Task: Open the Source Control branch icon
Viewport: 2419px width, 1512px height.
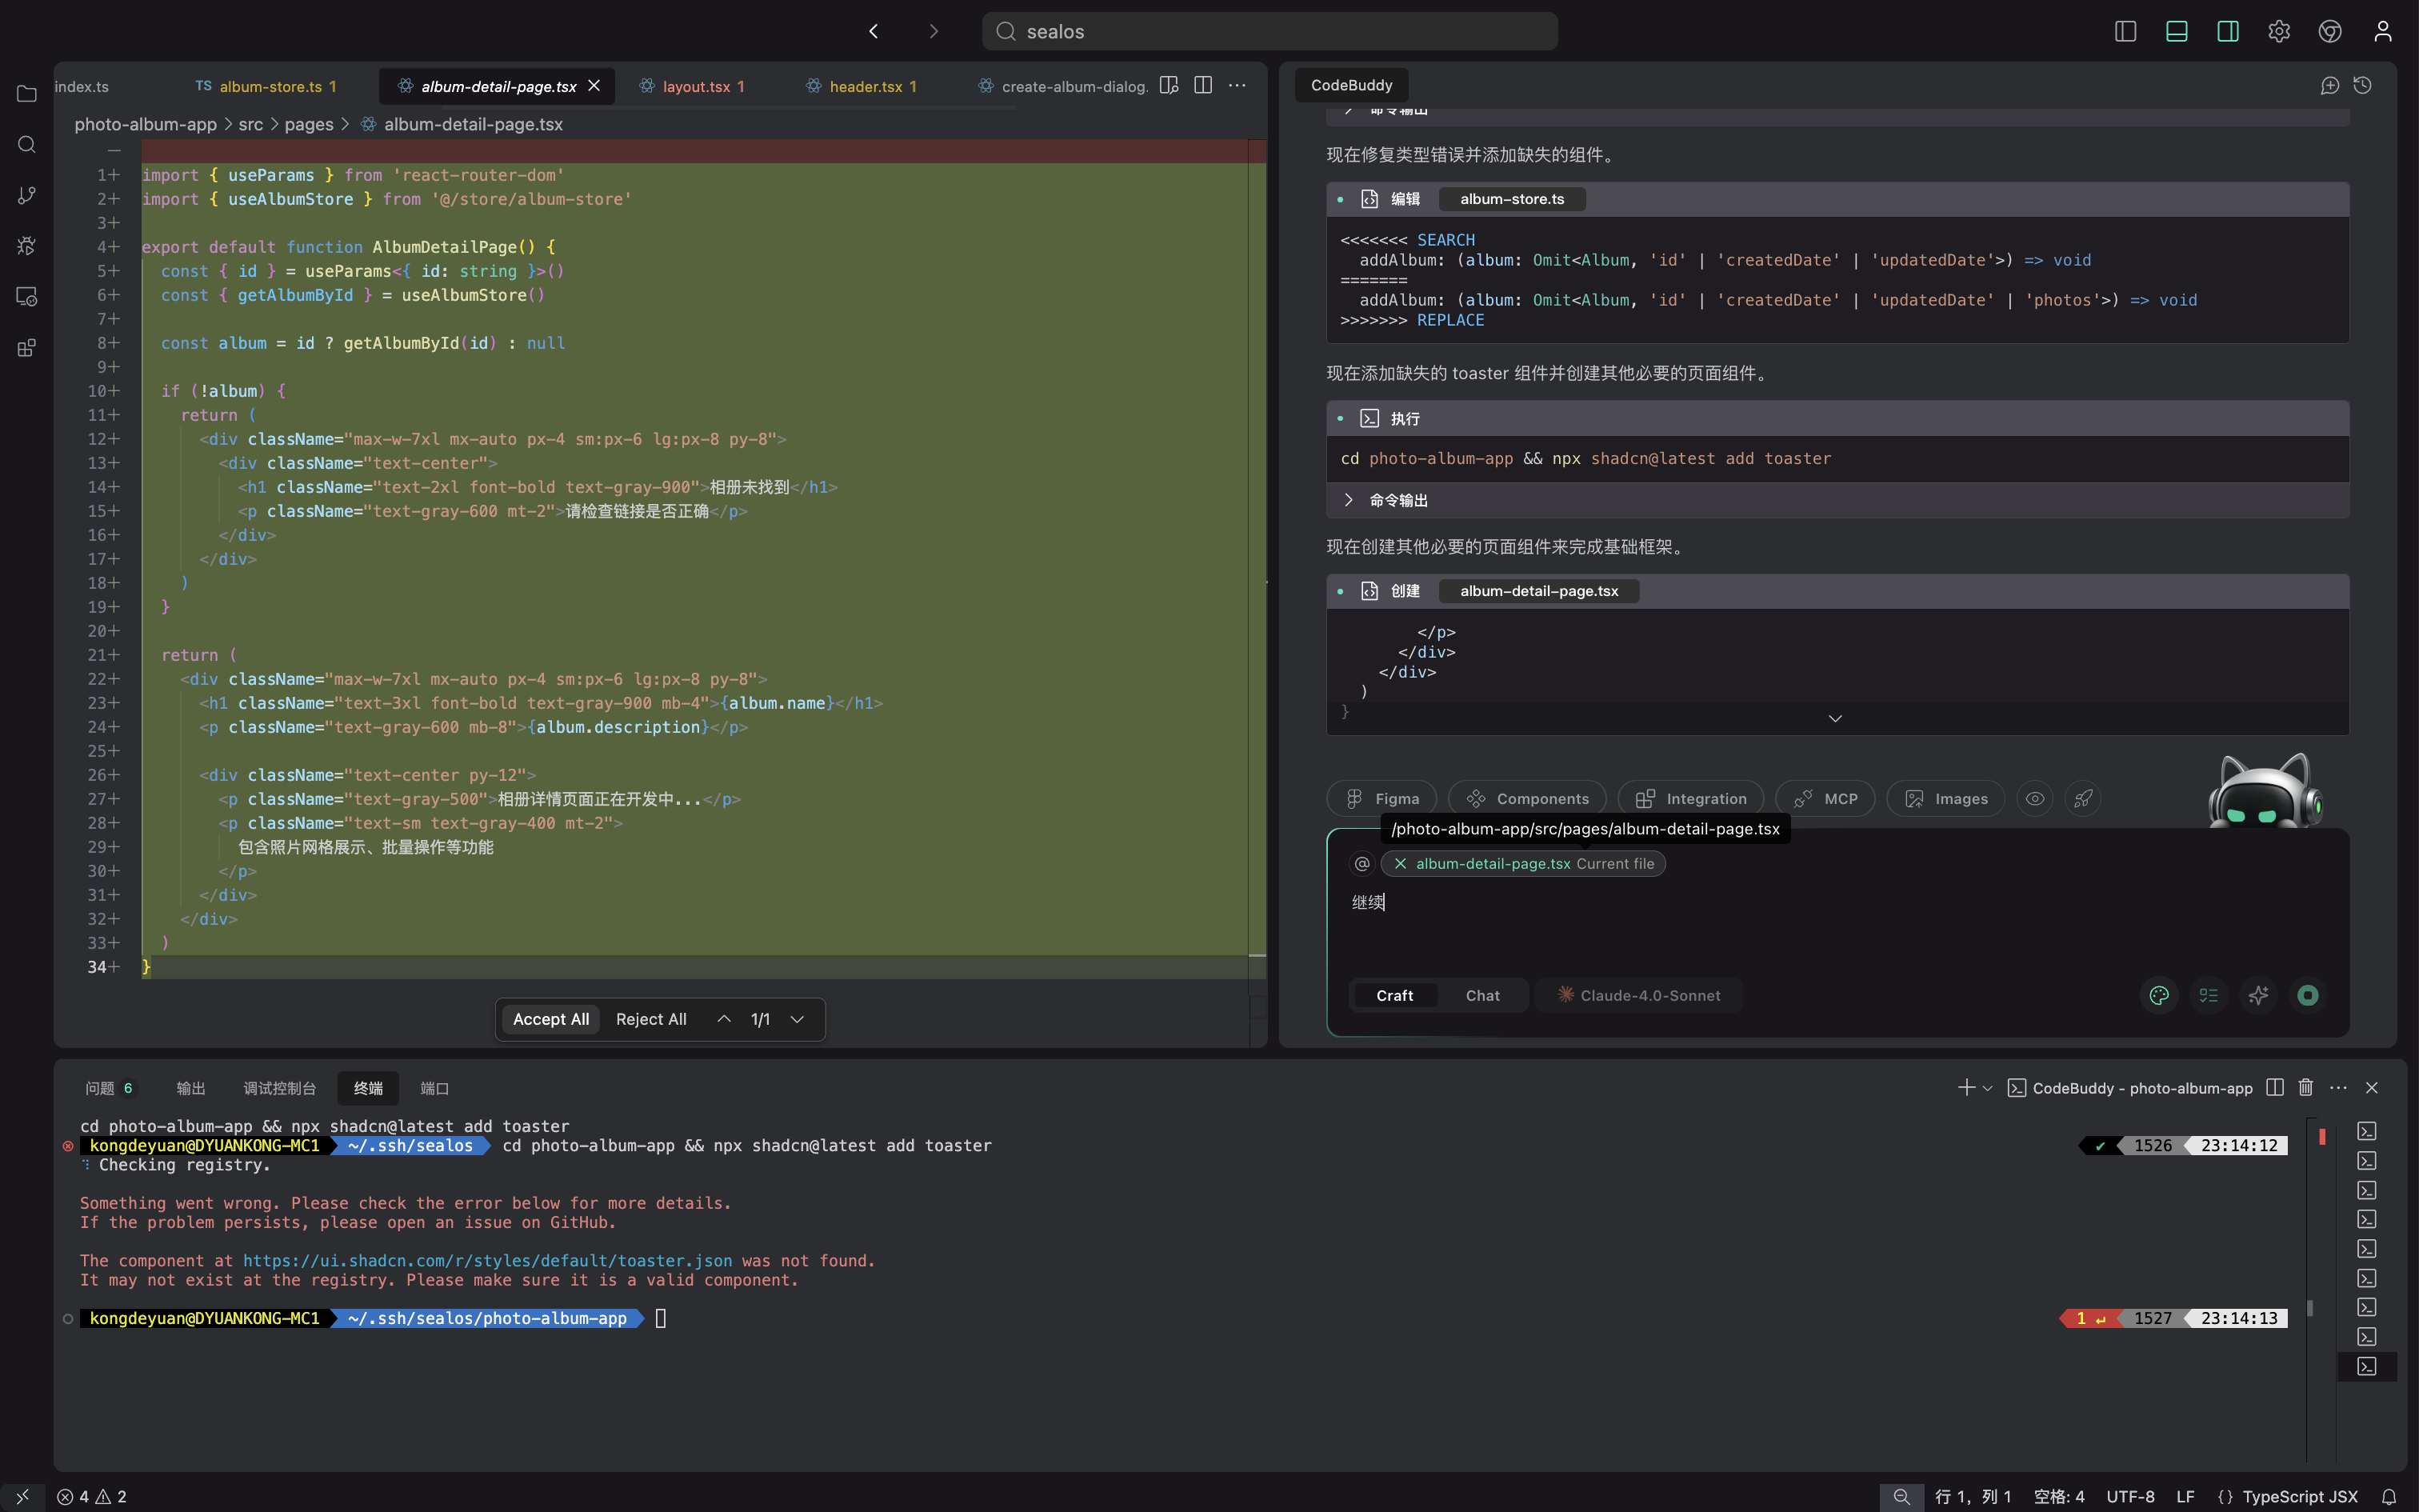Action: click(27, 195)
